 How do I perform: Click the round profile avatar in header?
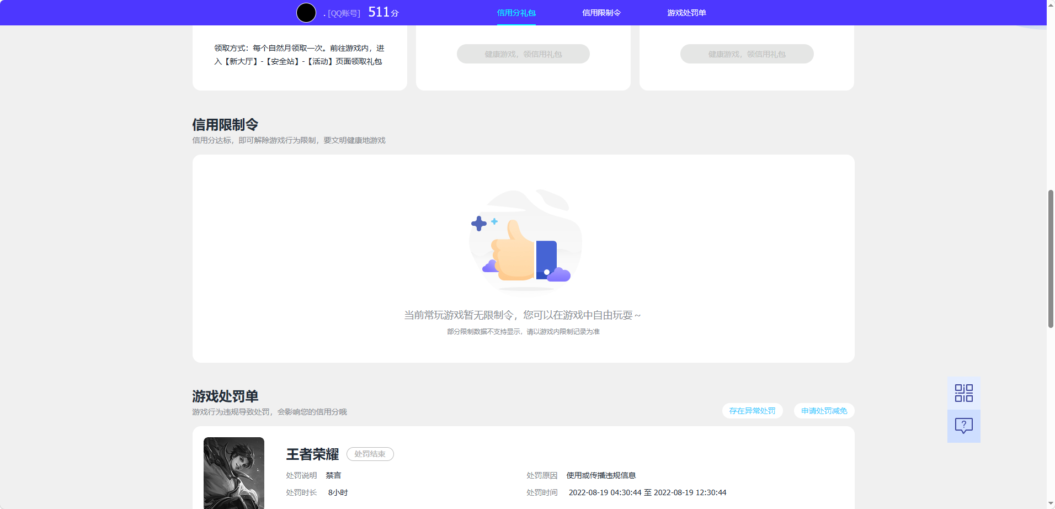pyautogui.click(x=306, y=12)
